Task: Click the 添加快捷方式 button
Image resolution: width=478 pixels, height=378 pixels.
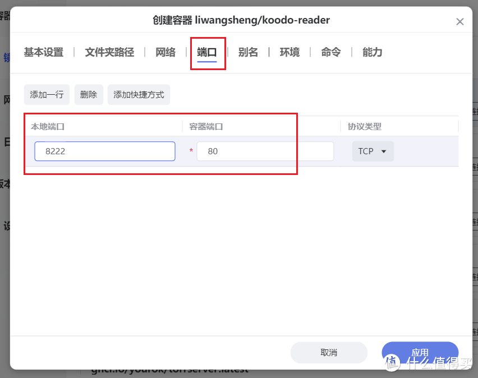Action: [x=139, y=94]
